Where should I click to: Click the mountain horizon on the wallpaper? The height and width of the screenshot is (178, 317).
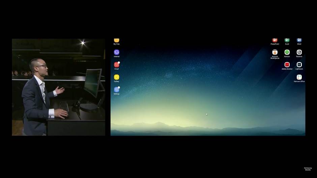(208, 127)
